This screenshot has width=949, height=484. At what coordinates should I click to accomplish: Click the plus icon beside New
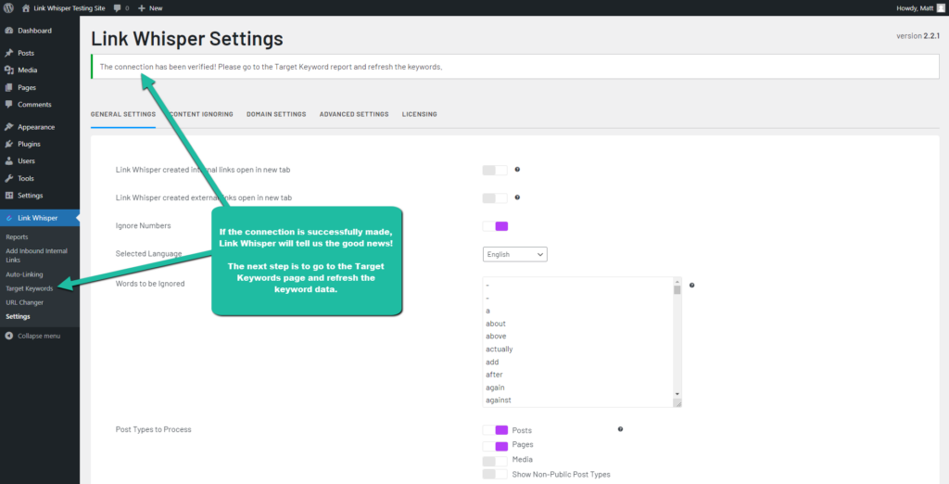(x=142, y=8)
